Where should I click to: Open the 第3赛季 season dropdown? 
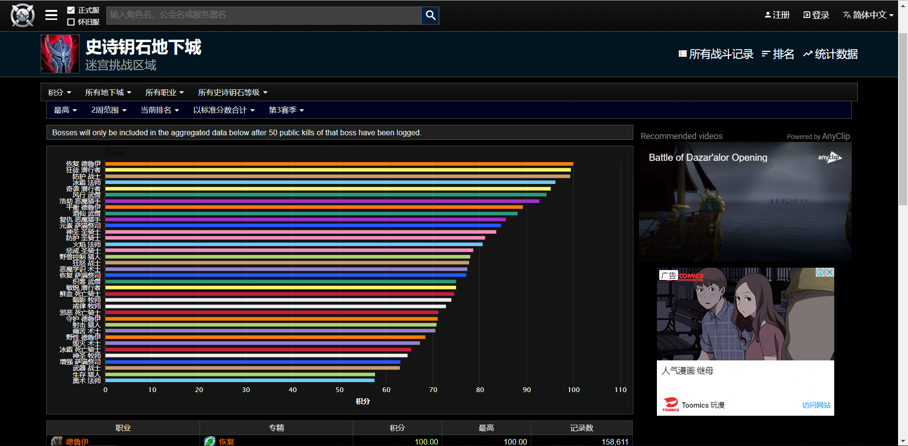[x=286, y=110]
